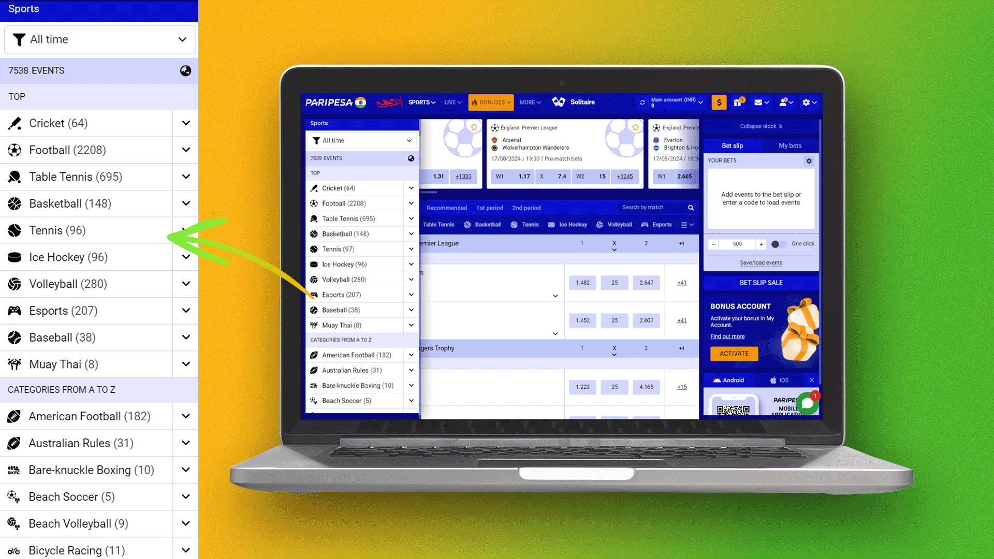Click ACTIVATE button for bonus account

point(735,354)
